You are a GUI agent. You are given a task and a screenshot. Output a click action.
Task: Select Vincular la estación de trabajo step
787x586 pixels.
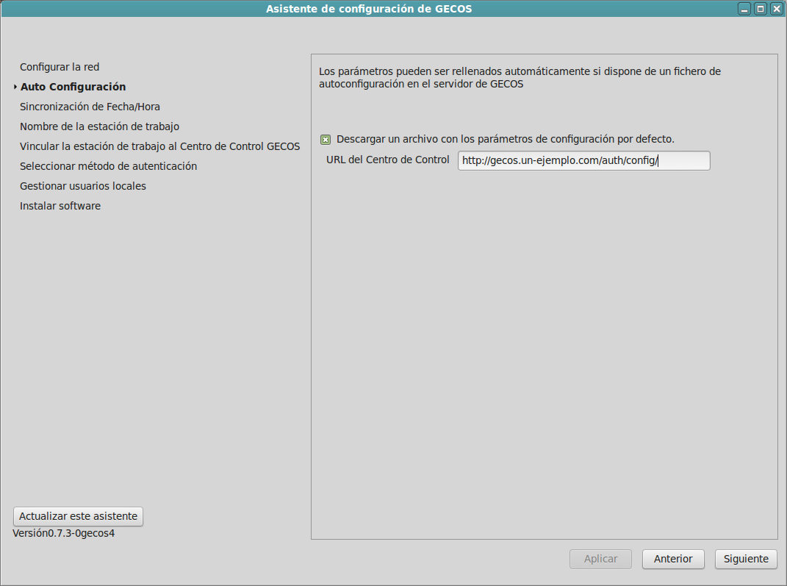(x=159, y=146)
